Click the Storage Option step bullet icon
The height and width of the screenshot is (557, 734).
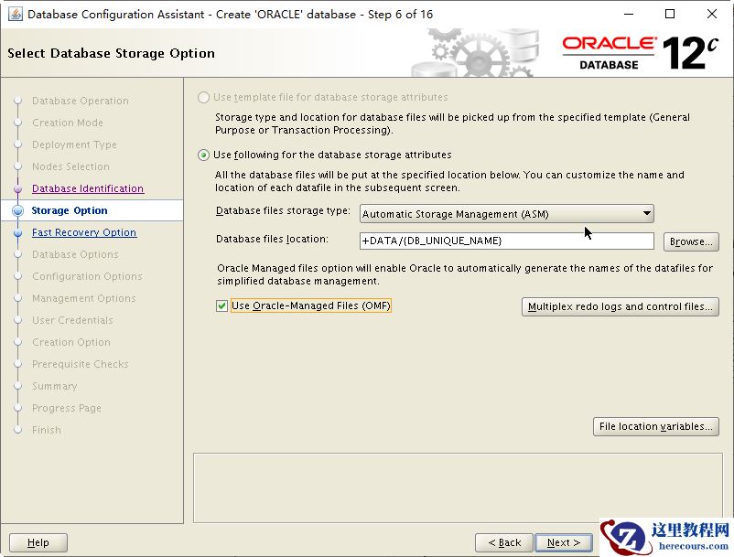click(17, 211)
